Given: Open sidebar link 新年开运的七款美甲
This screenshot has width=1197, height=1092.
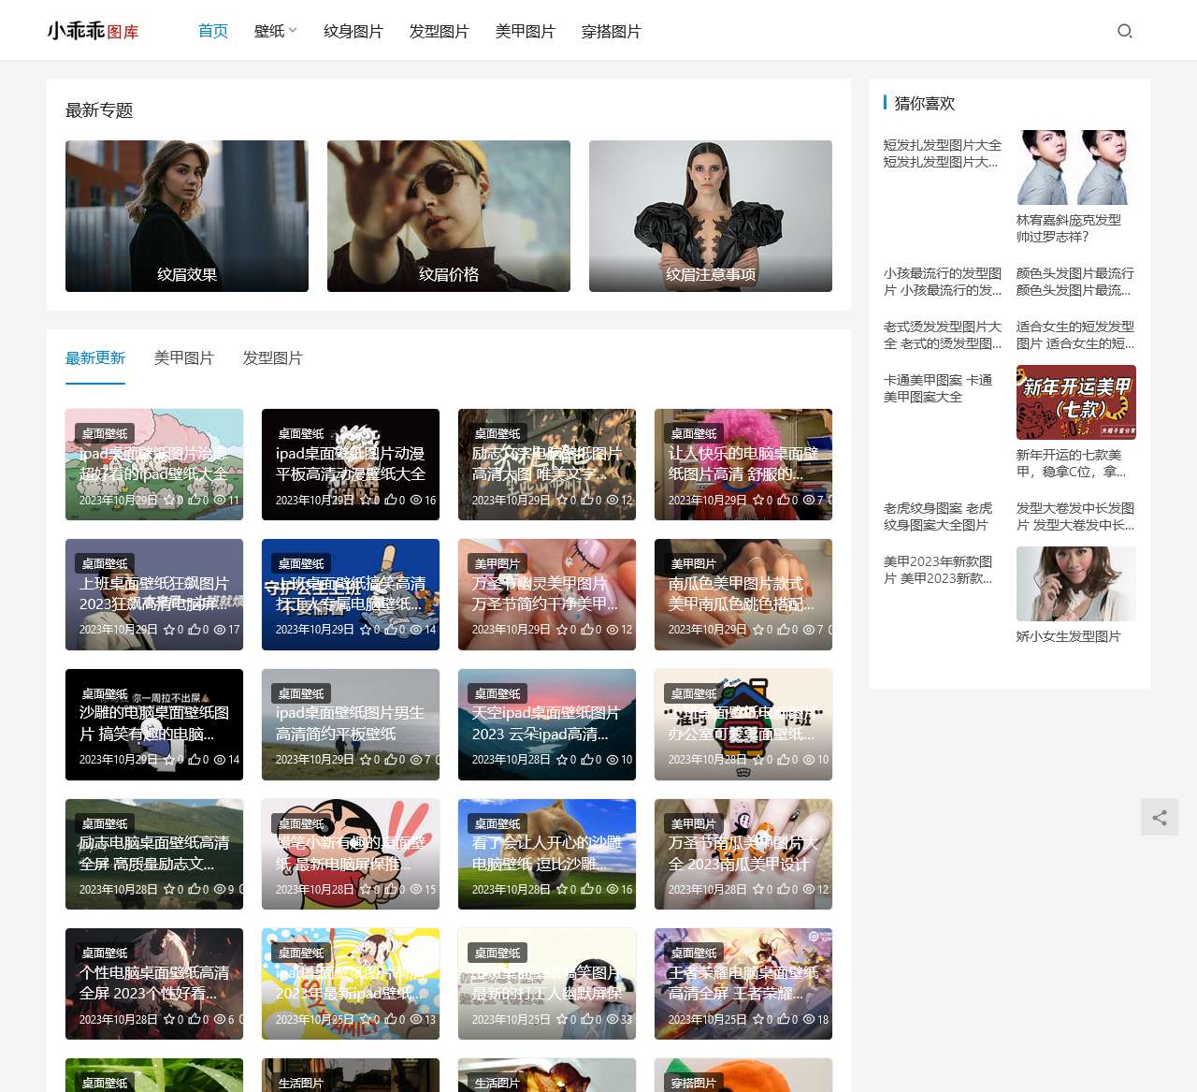Looking at the screenshot, I should (1072, 463).
